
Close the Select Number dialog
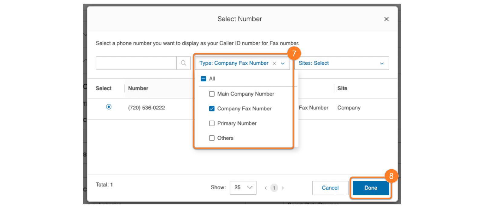click(386, 19)
